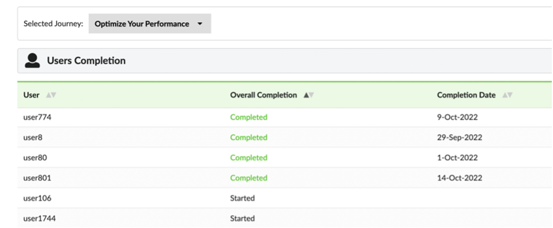This screenshot has height=228, width=553.
Task: Select user106 in the user list
Action: [37, 199]
